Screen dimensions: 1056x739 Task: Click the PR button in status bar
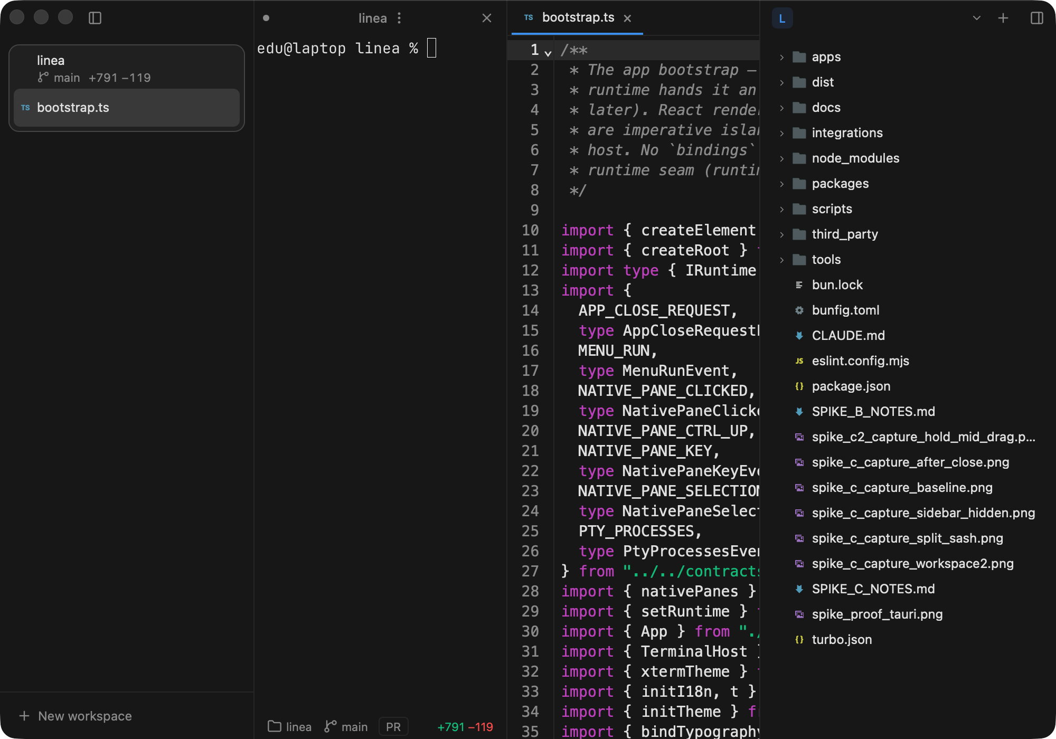tap(393, 727)
